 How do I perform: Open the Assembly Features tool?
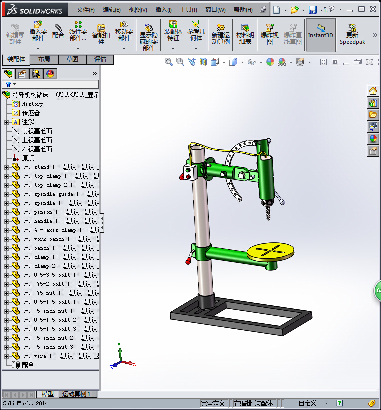click(x=173, y=31)
